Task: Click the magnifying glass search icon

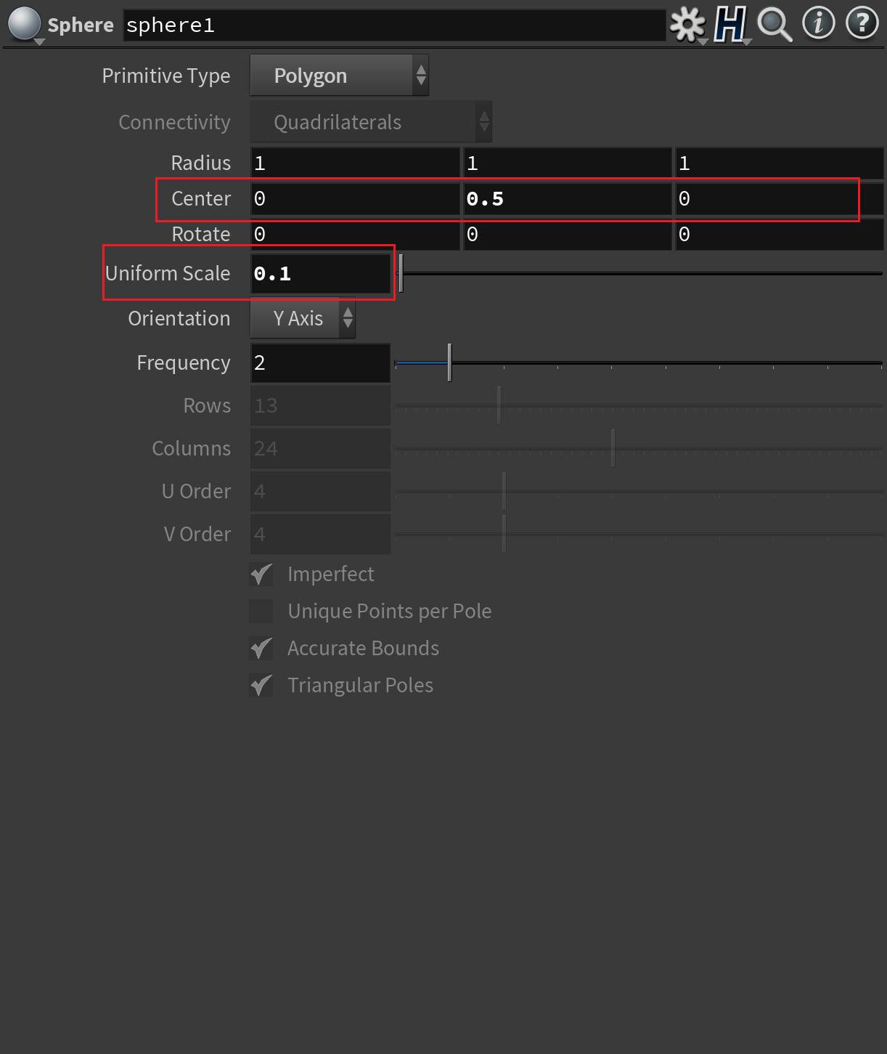Action: 774,25
